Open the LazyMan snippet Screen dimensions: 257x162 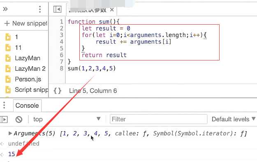tap(28, 58)
